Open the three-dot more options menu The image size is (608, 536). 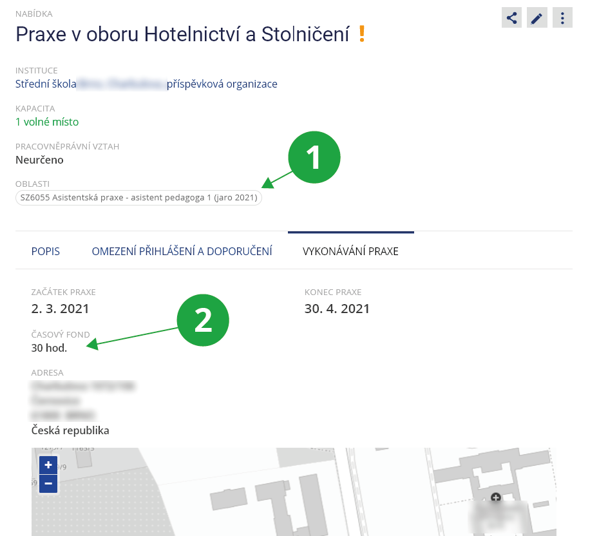tap(562, 18)
